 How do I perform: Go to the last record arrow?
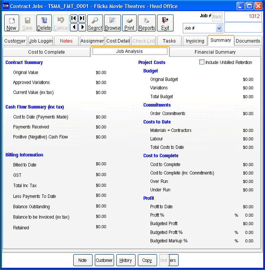coord(82,19)
